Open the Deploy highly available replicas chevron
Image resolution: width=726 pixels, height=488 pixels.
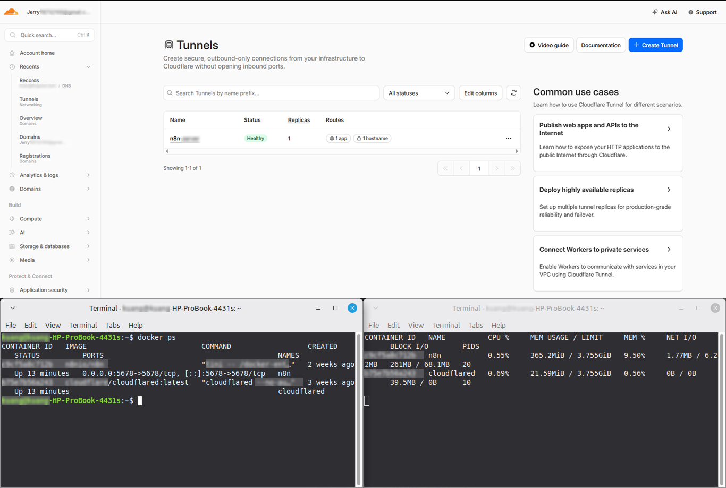pyautogui.click(x=669, y=190)
